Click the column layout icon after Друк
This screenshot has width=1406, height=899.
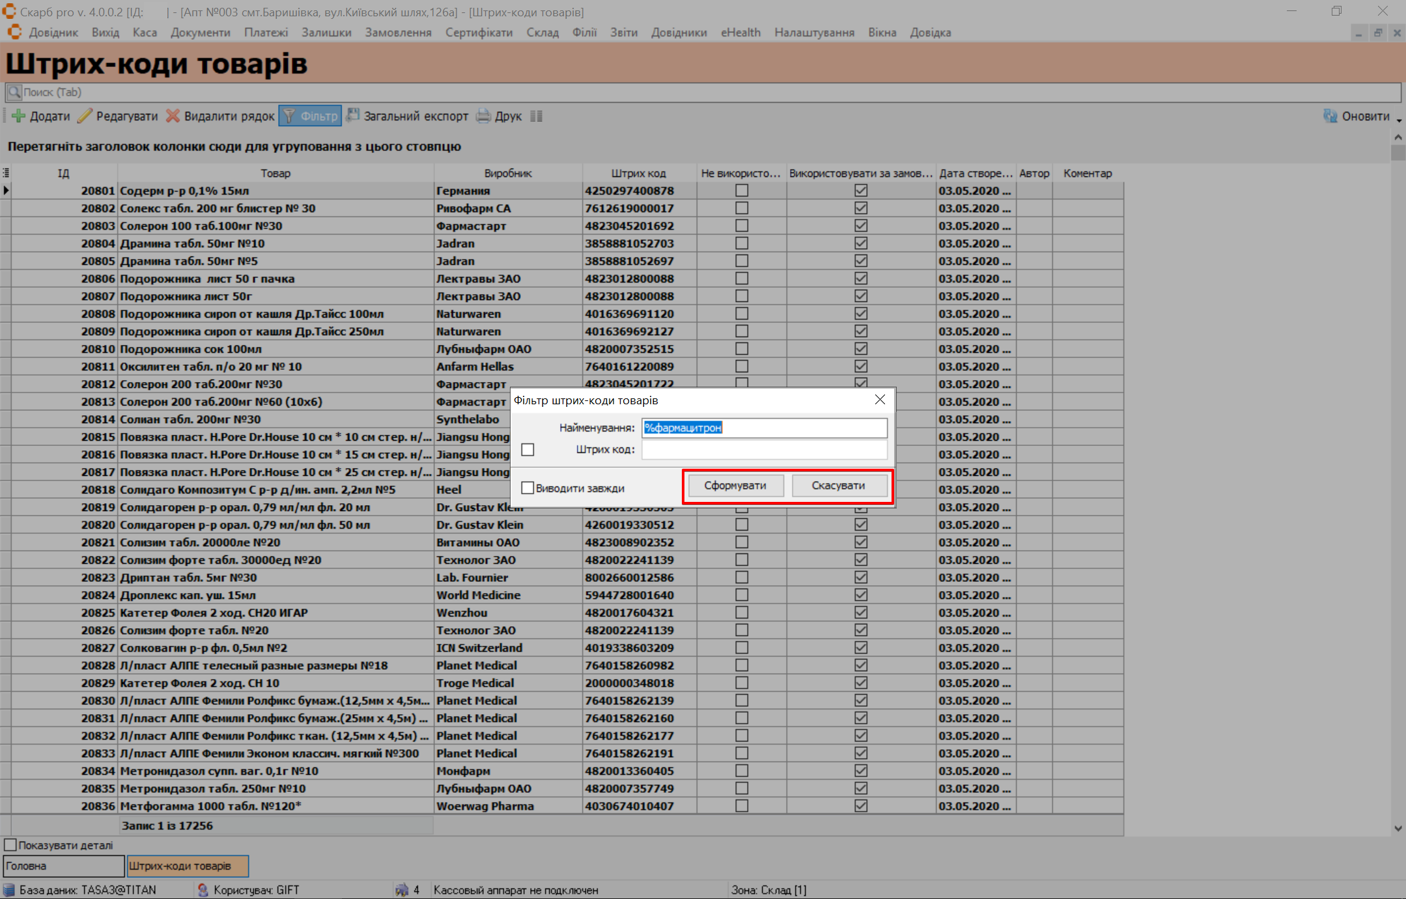(536, 116)
